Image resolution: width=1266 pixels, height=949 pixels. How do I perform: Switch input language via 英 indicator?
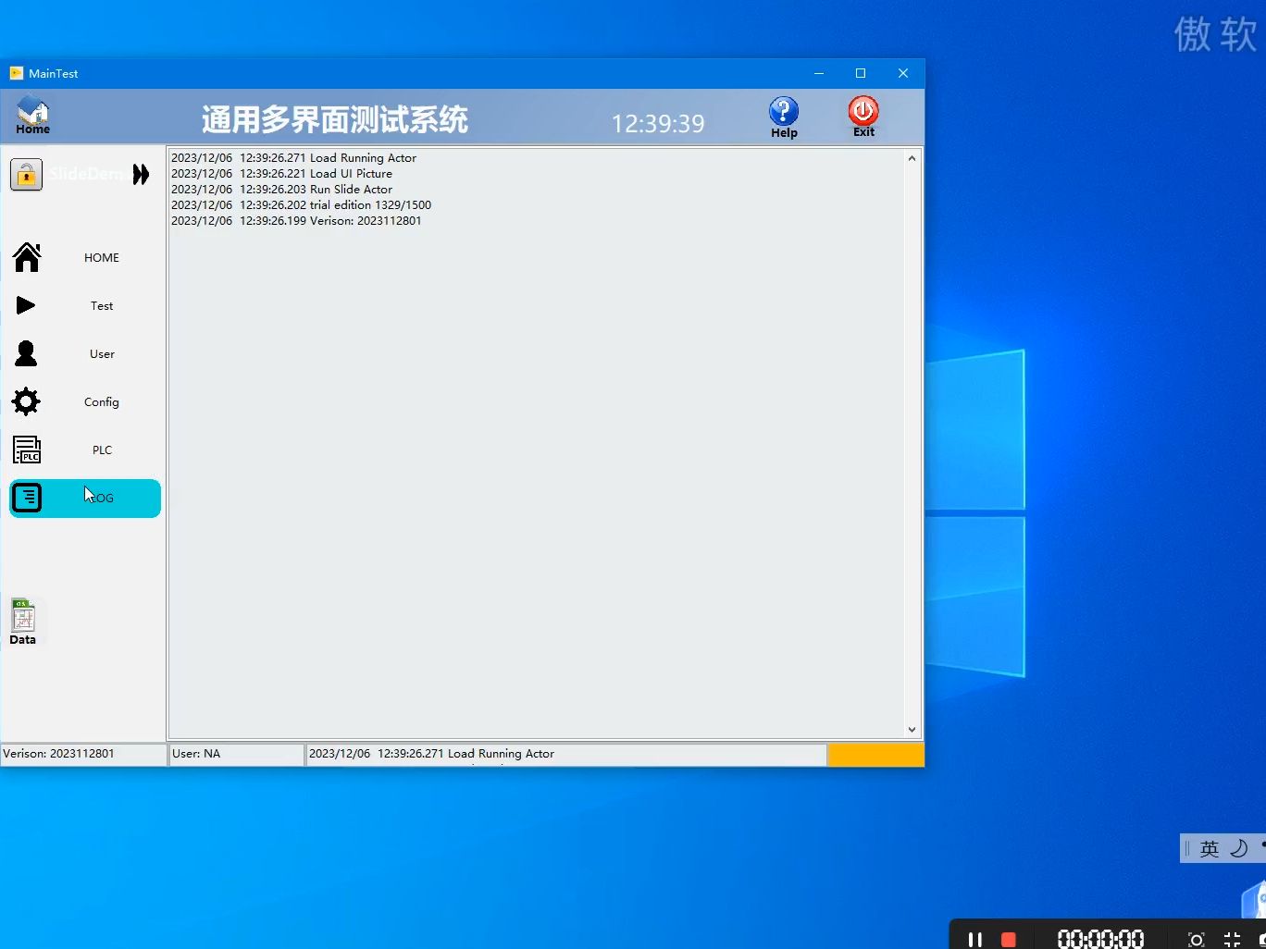coord(1209,849)
